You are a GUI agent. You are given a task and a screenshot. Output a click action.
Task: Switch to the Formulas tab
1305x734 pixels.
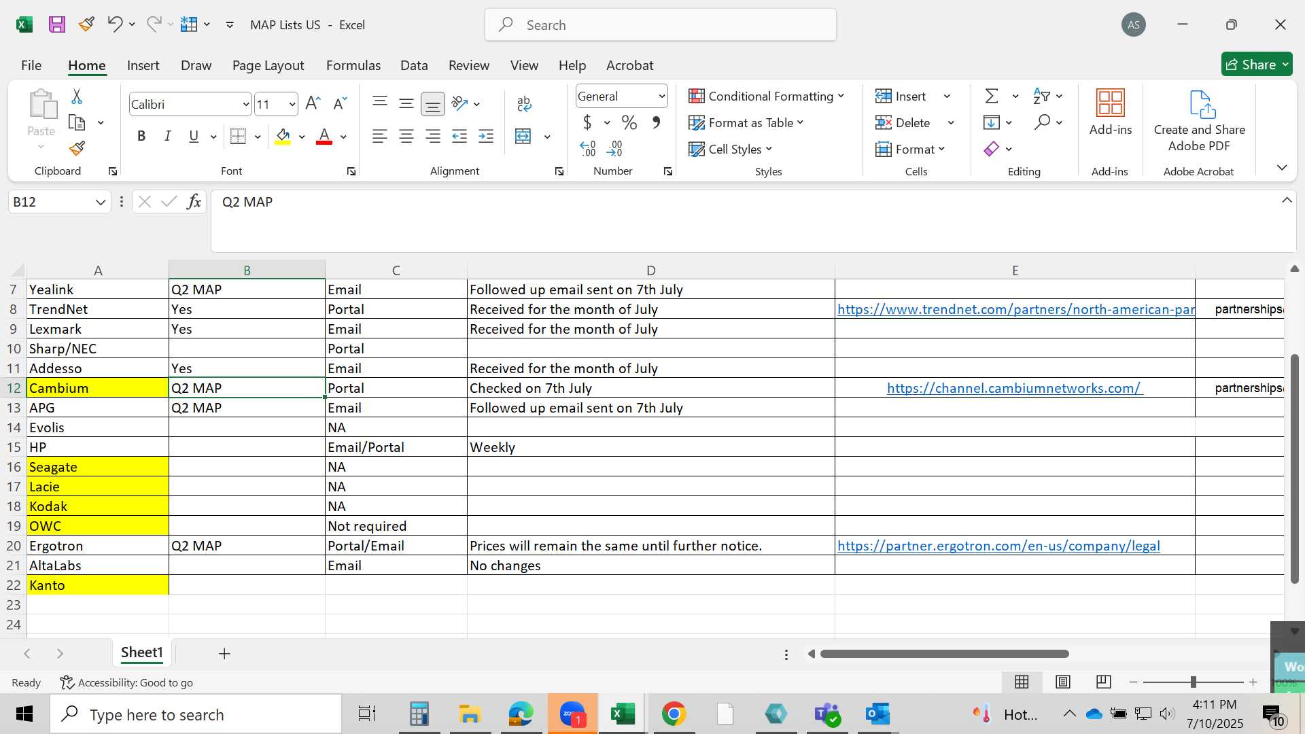point(353,65)
